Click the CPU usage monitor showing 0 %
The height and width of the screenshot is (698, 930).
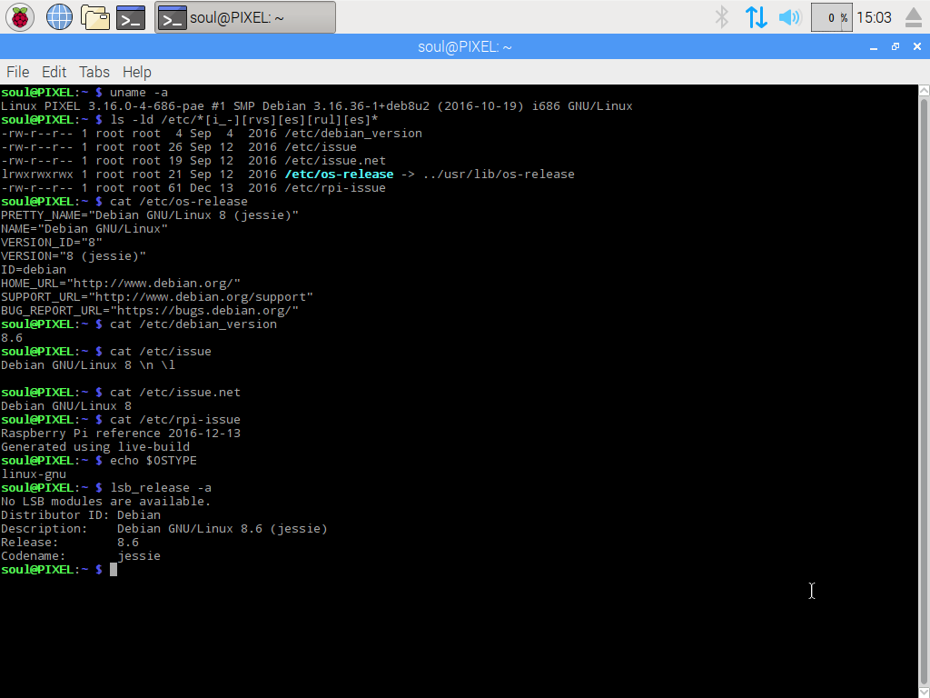click(x=831, y=17)
